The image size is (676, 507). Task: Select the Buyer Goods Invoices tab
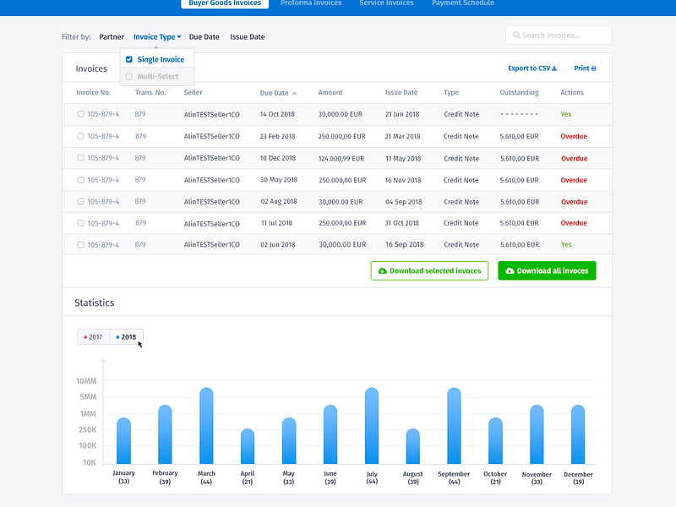click(224, 3)
